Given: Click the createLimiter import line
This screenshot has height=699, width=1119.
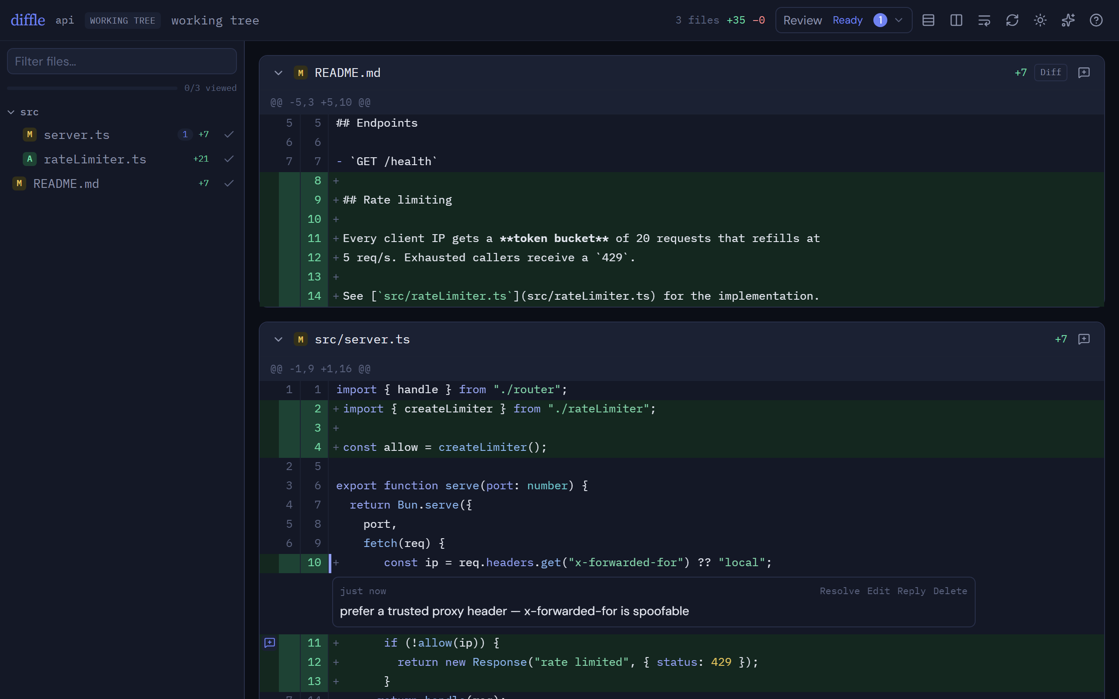Looking at the screenshot, I should (x=681, y=409).
